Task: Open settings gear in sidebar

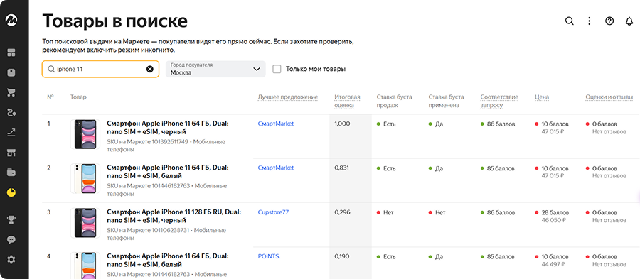Action: tap(11, 259)
